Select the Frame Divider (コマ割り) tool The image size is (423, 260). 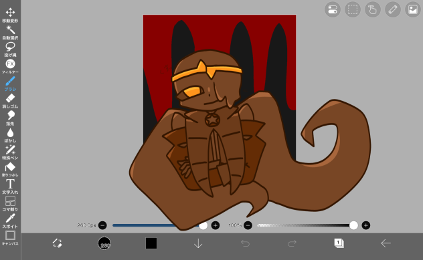click(x=10, y=204)
